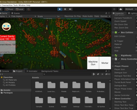Image resolution: width=137 pixels, height=110 pixels.
Task: Click the Mortar turret button
Action: point(105,63)
